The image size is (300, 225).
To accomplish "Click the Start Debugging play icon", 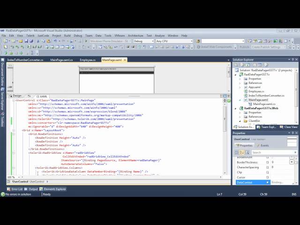I will (86, 41).
